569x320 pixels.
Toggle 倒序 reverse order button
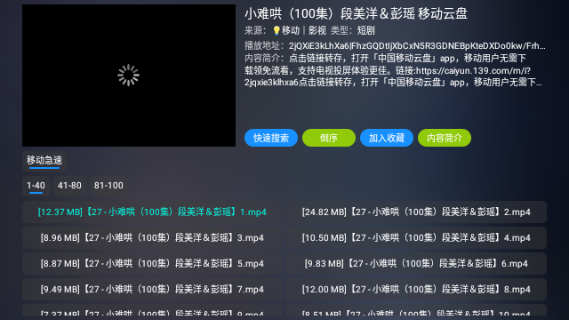tap(329, 138)
